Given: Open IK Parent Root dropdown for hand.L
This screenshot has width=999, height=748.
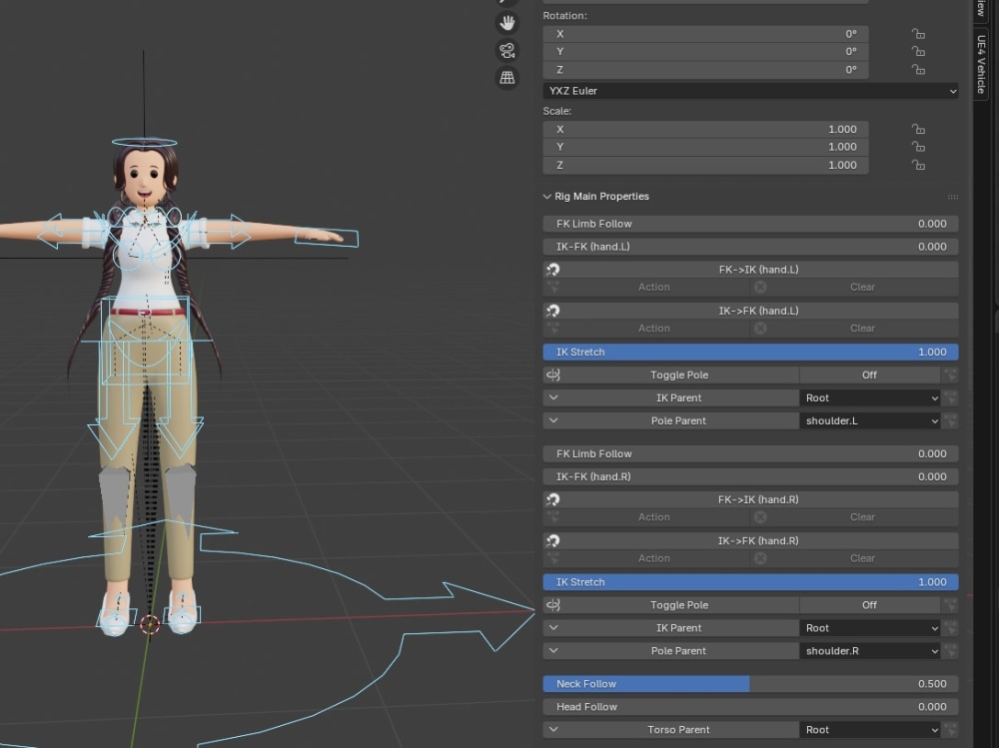Looking at the screenshot, I should pos(870,397).
